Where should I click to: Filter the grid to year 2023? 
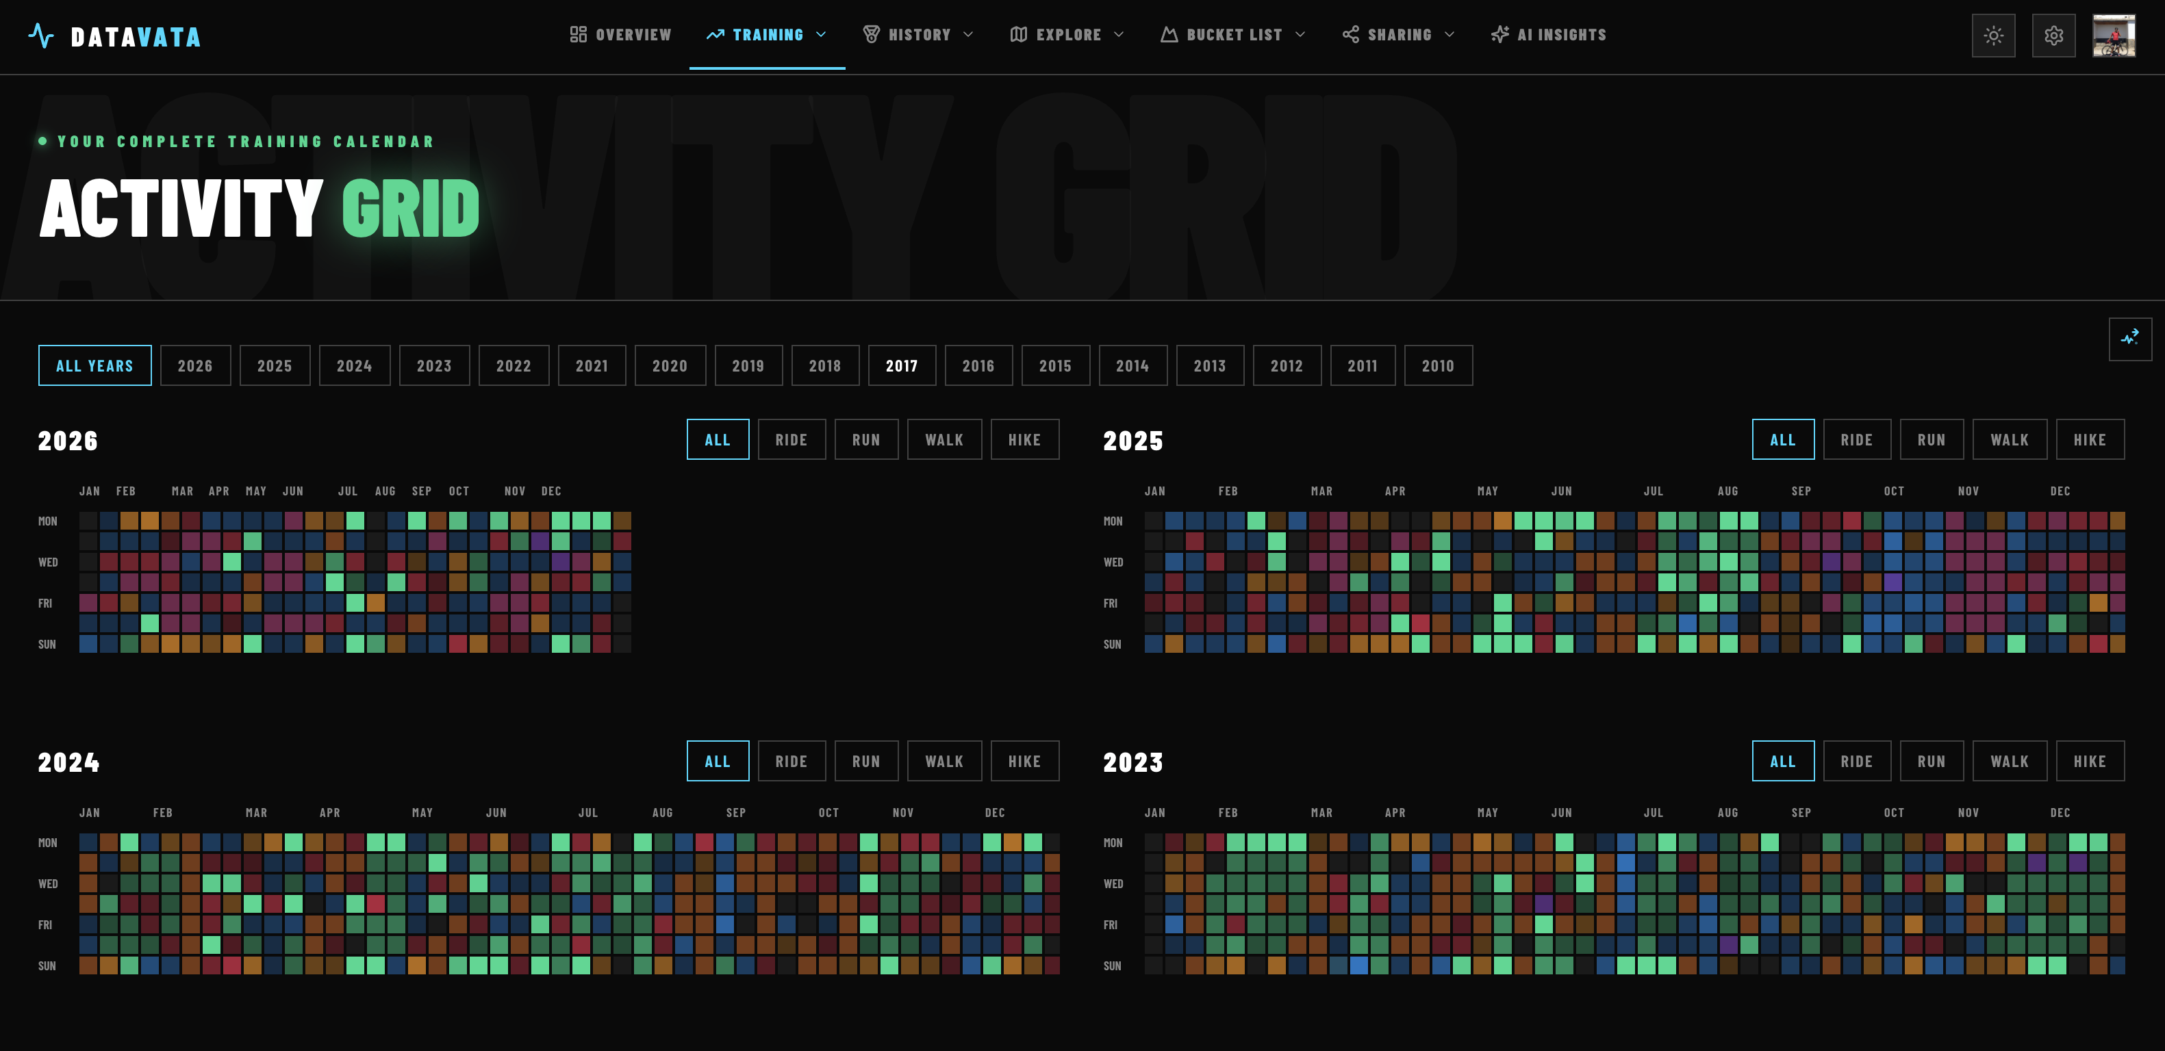(435, 365)
